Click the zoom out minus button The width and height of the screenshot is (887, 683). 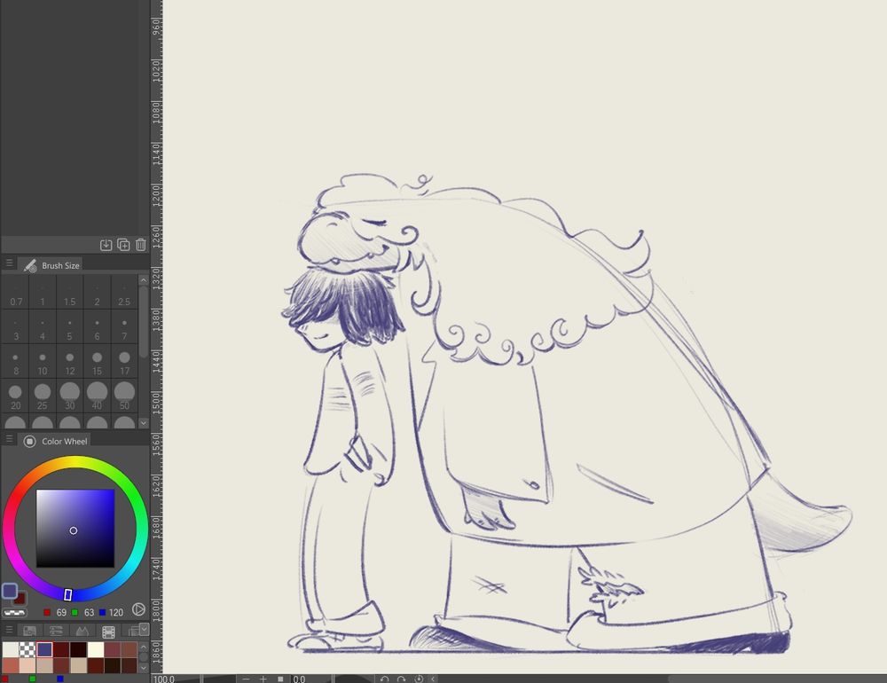(x=246, y=679)
